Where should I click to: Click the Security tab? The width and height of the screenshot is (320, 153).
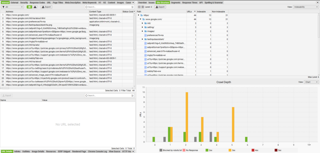click(x=24, y=2)
